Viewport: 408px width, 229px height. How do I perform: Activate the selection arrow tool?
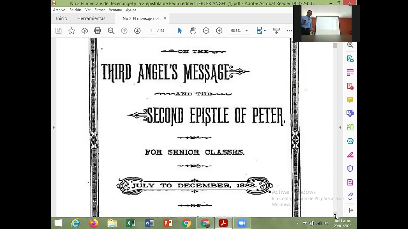point(180,31)
